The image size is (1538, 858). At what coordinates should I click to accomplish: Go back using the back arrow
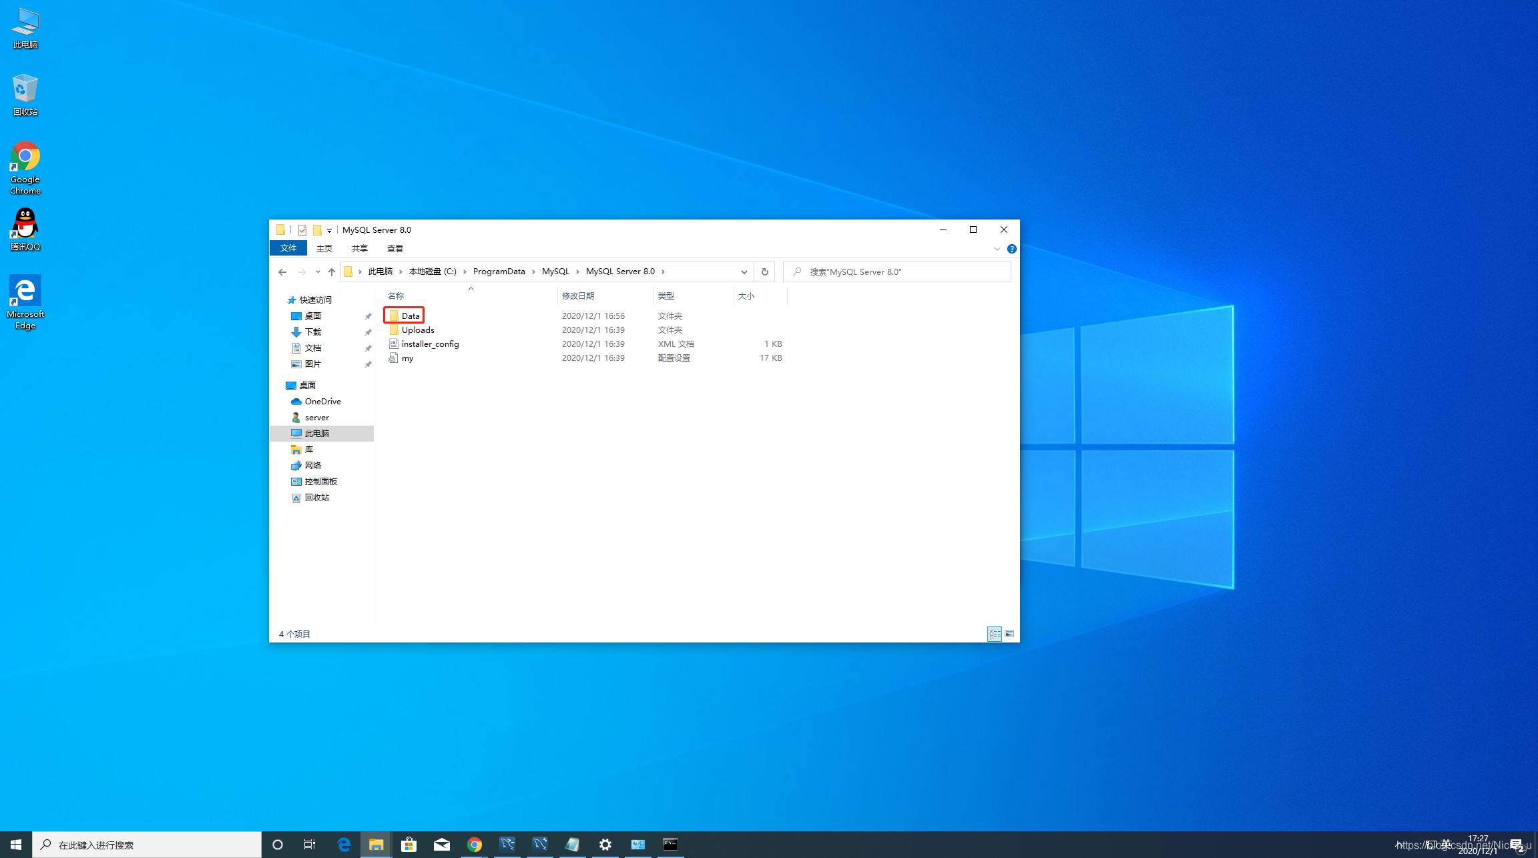(282, 272)
